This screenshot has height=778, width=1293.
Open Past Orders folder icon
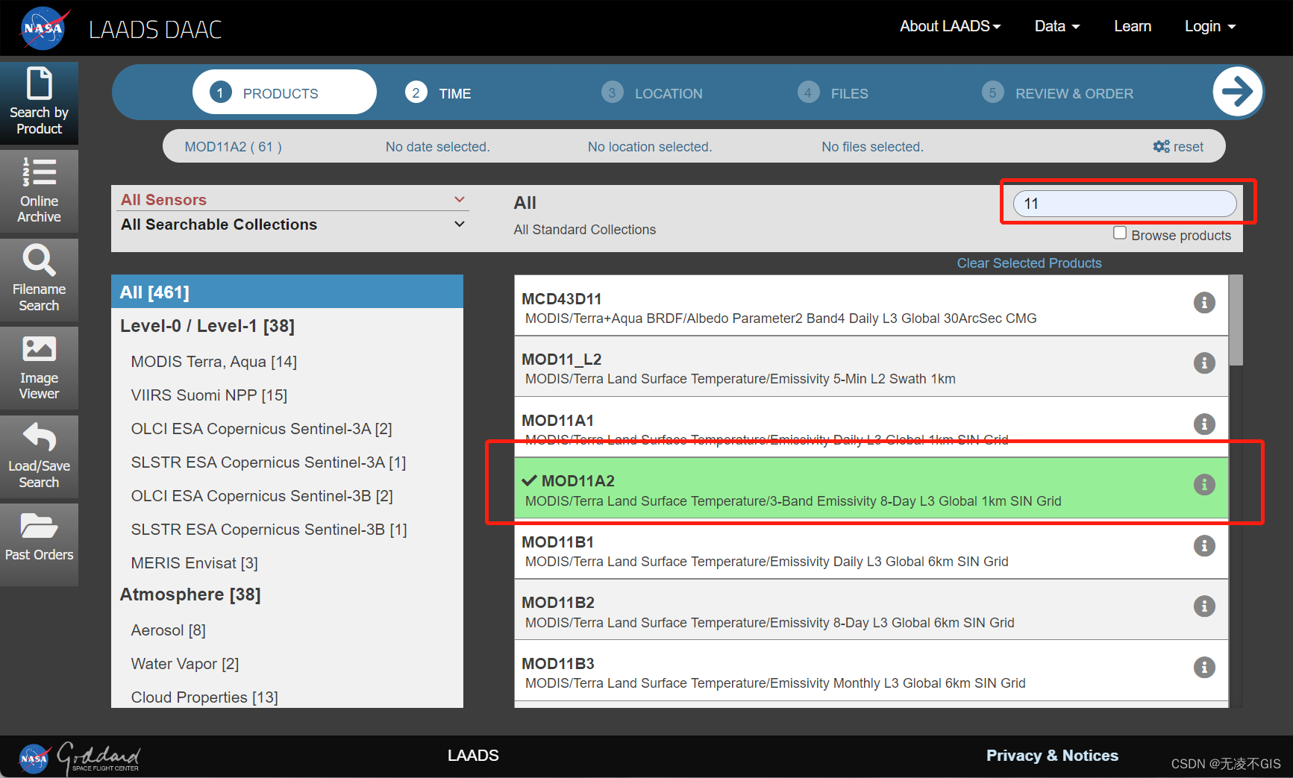click(39, 526)
